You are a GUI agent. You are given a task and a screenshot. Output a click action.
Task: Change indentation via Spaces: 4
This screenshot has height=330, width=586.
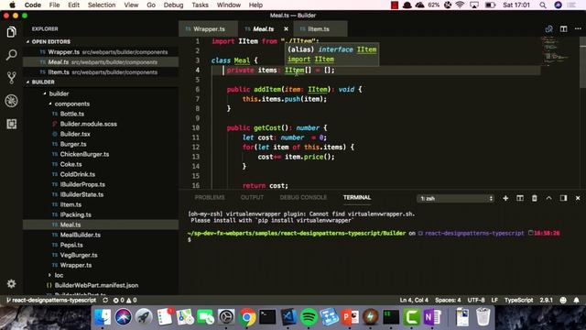[448, 300]
